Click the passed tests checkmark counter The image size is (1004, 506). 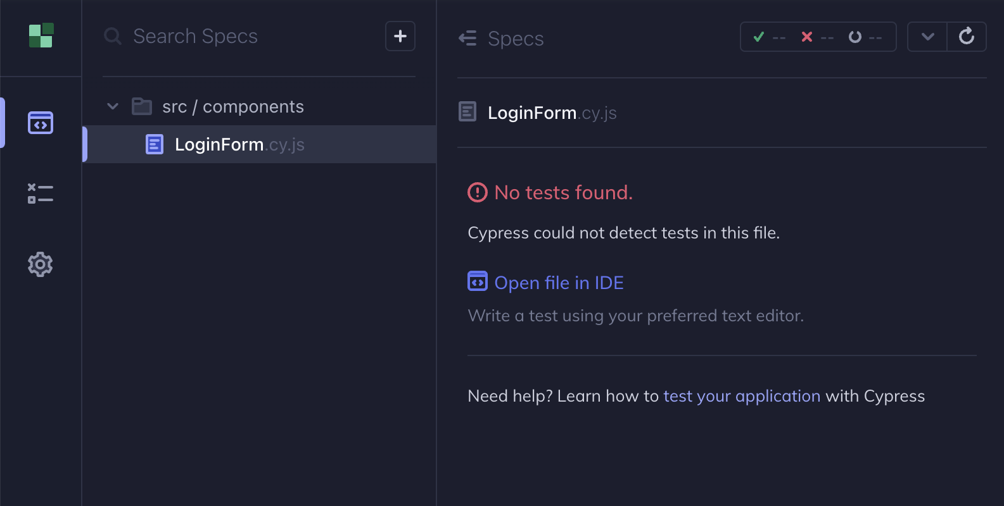click(769, 37)
